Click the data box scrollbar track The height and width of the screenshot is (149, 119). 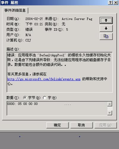pos(110,108)
